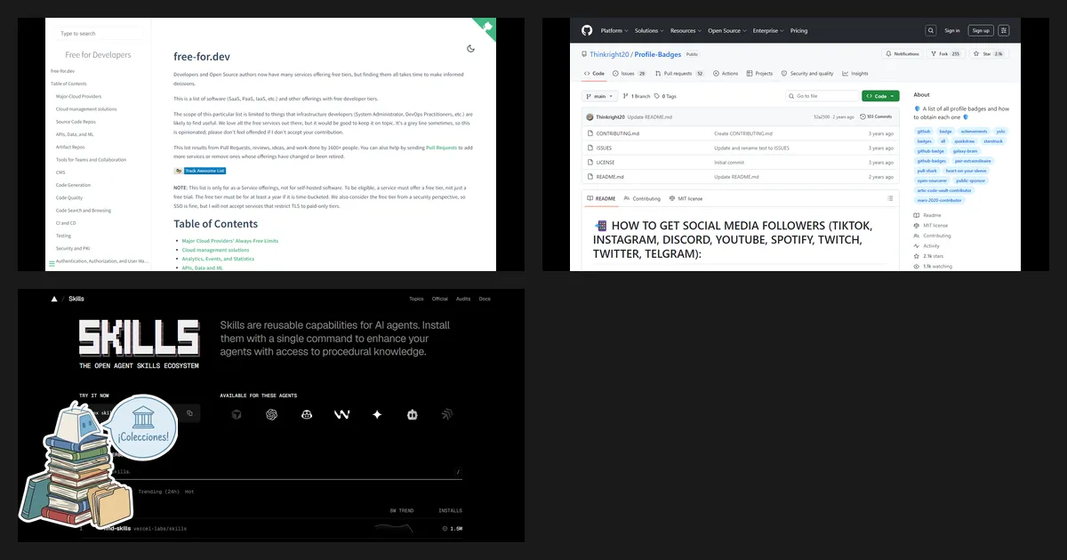Viewport: 1067px width, 560px height.
Task: Open the GitHub settings icon beside Sign up
Action: tap(1004, 30)
